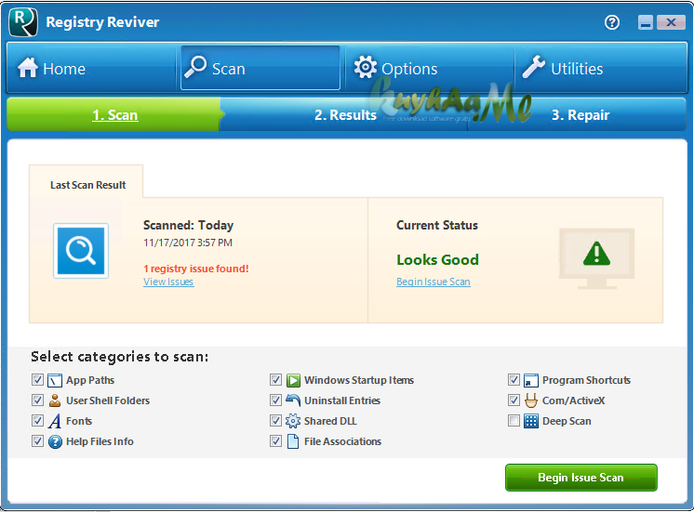
Task: Click the Shared DLL gear icon
Action: point(293,421)
